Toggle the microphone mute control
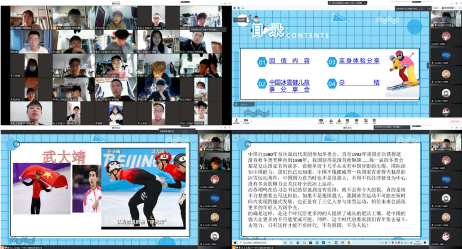462x249 pixels. pyautogui.click(x=238, y=120)
